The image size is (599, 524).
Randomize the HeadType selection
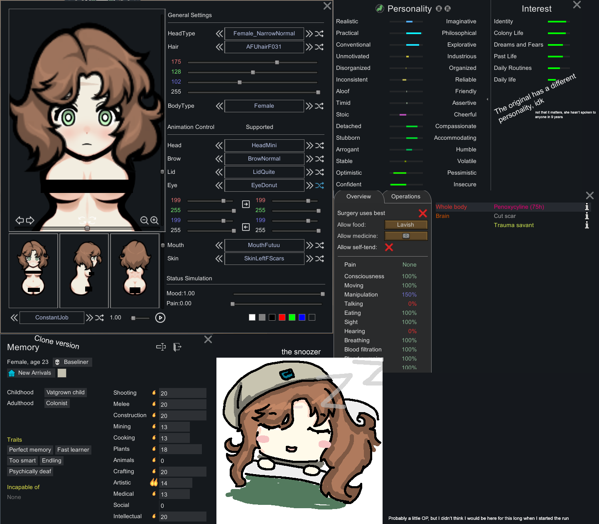click(x=319, y=34)
